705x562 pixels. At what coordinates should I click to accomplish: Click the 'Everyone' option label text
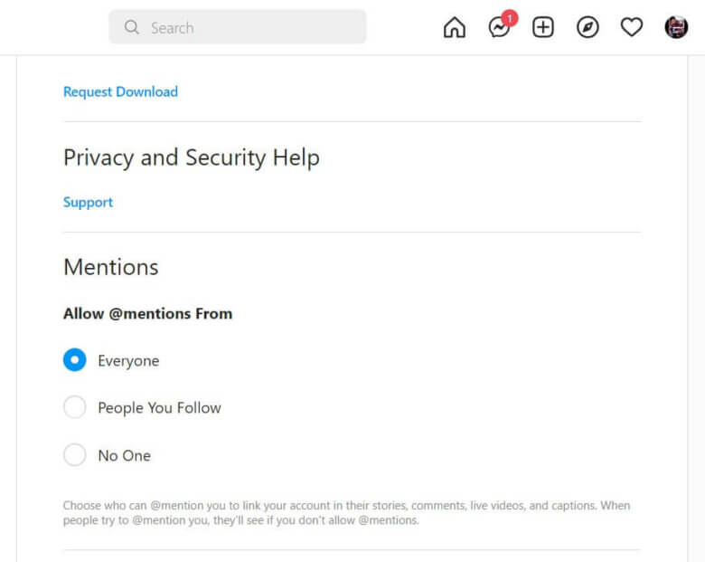[x=128, y=361]
